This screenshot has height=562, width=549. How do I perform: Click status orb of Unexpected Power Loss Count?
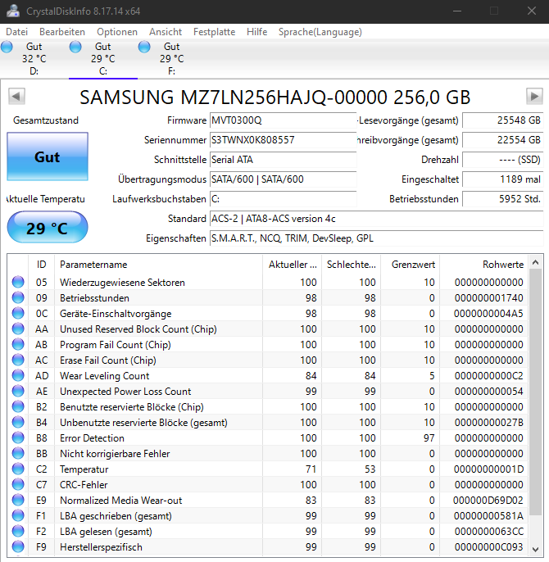click(18, 391)
